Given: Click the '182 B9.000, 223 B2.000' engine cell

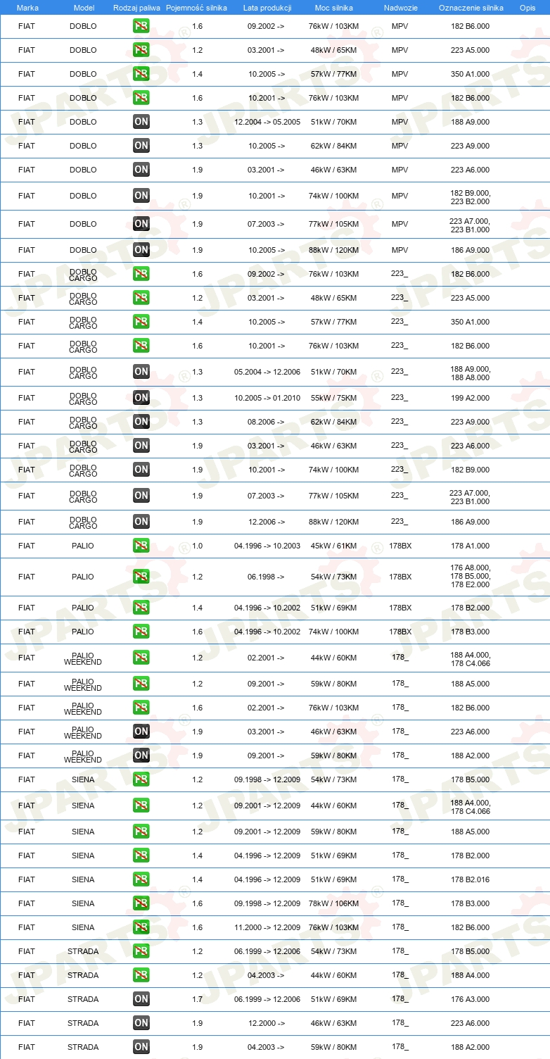Looking at the screenshot, I should point(471,197).
